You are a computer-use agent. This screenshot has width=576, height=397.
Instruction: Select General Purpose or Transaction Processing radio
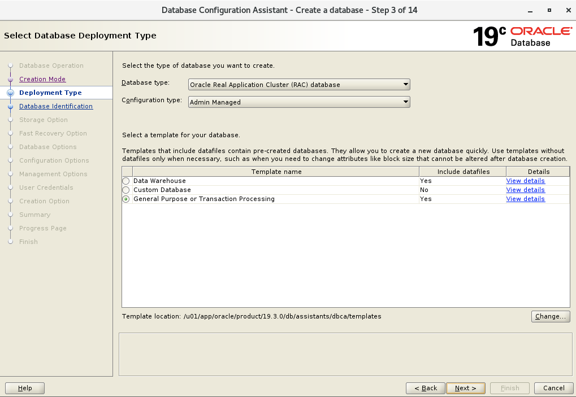pyautogui.click(x=126, y=199)
